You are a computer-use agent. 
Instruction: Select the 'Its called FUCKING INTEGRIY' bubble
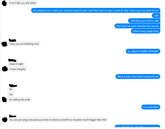point(143,51)
